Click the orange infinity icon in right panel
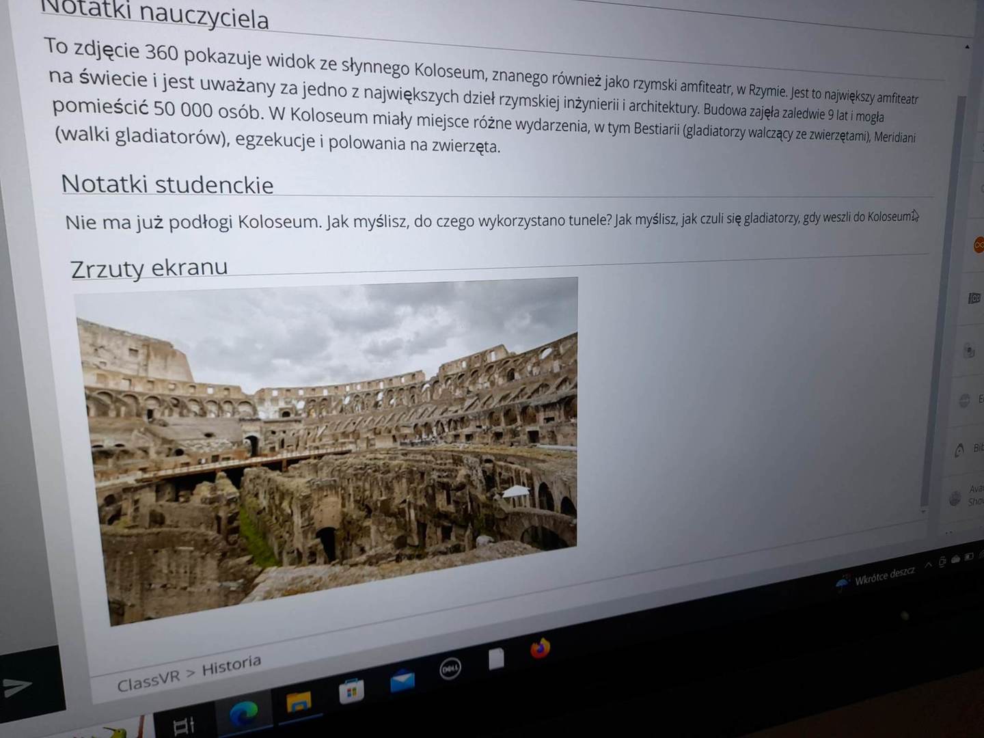Viewport: 984px width, 738px height. [979, 245]
